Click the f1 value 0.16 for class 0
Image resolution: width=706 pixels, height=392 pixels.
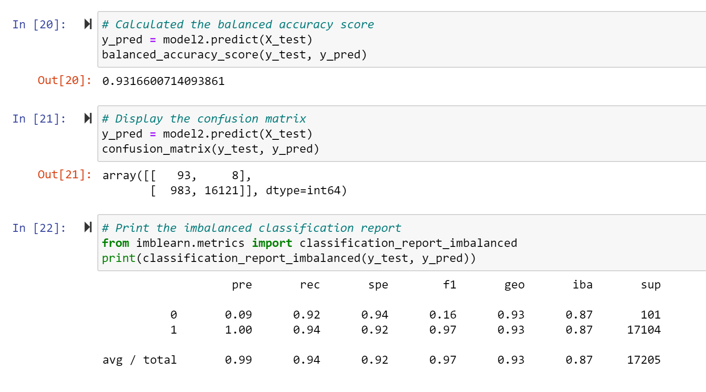443,315
